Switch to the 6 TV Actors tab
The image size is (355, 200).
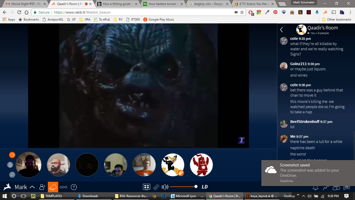tap(254, 4)
